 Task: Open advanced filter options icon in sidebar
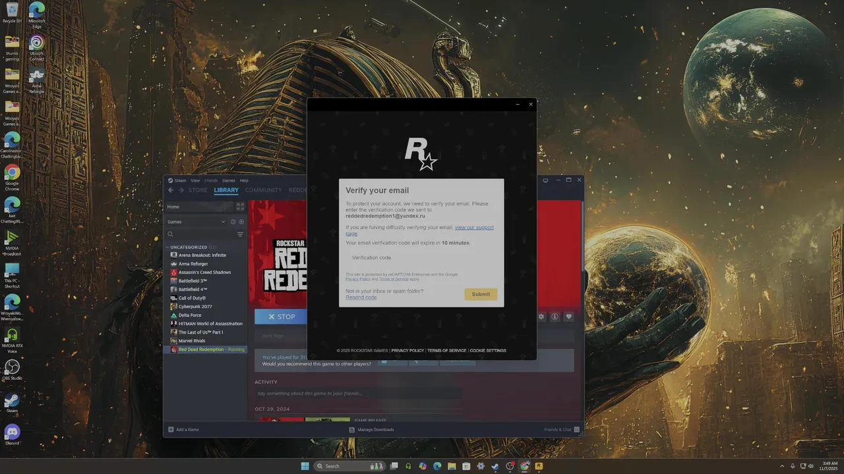tap(240, 234)
